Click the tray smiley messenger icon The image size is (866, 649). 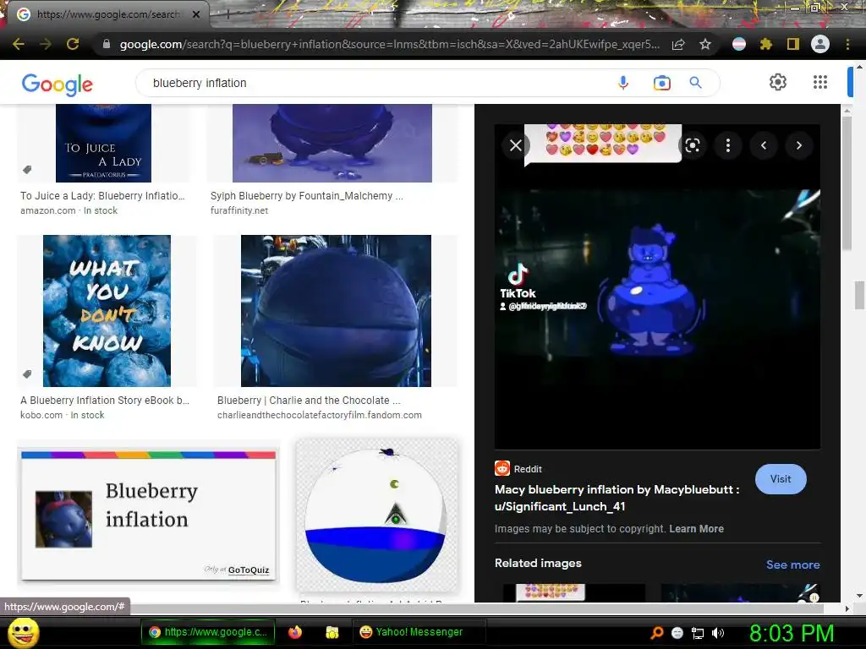[677, 633]
